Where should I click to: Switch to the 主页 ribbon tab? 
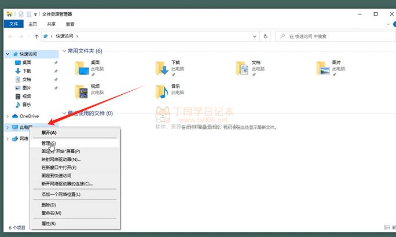click(x=32, y=24)
